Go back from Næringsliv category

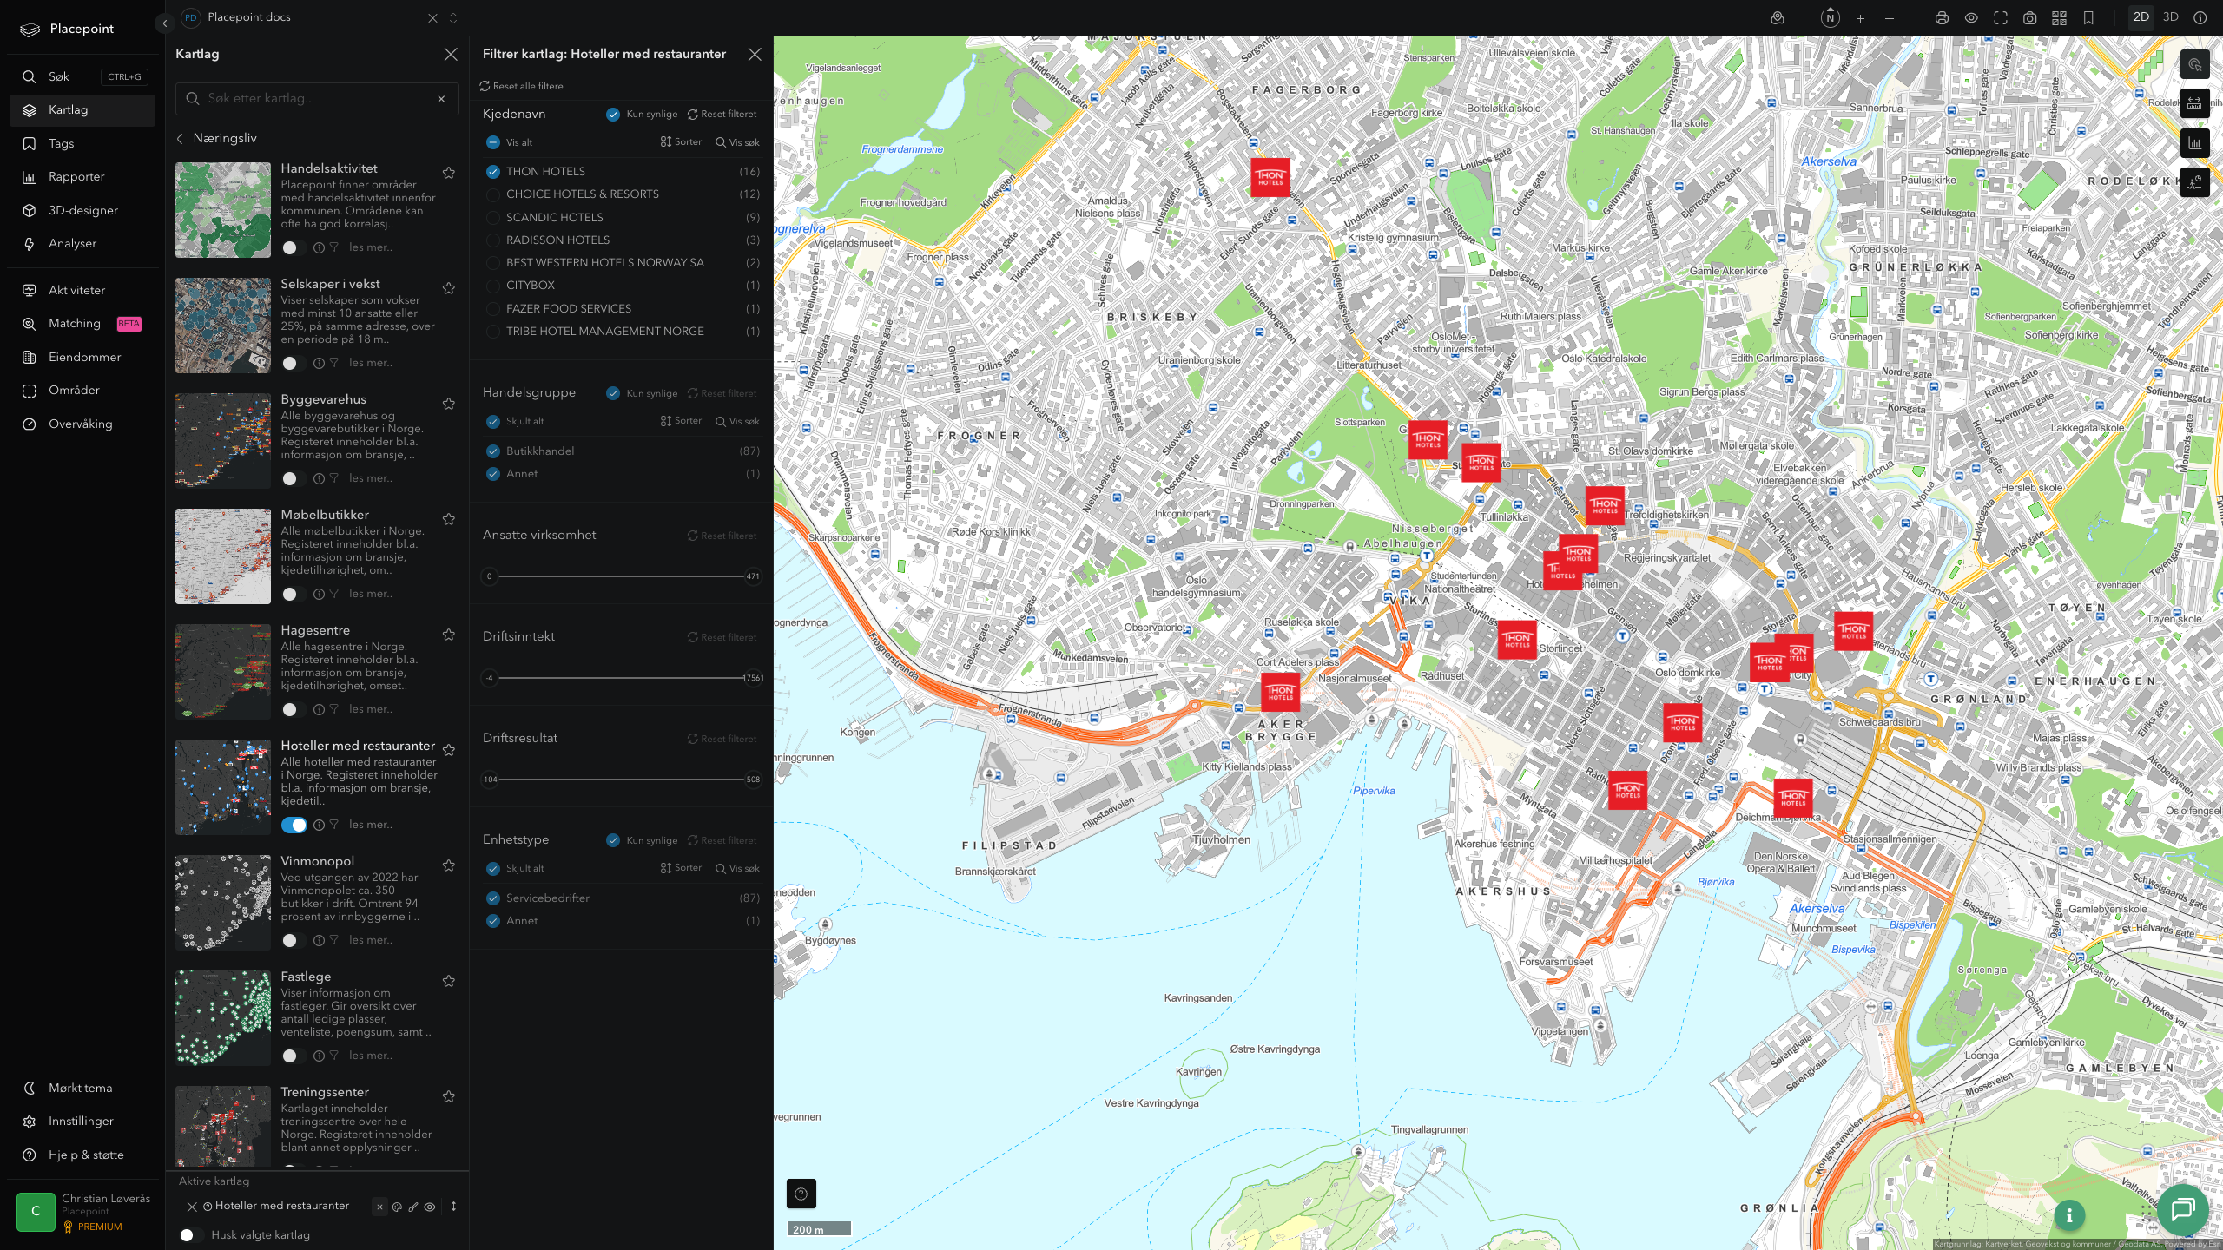[x=181, y=139]
